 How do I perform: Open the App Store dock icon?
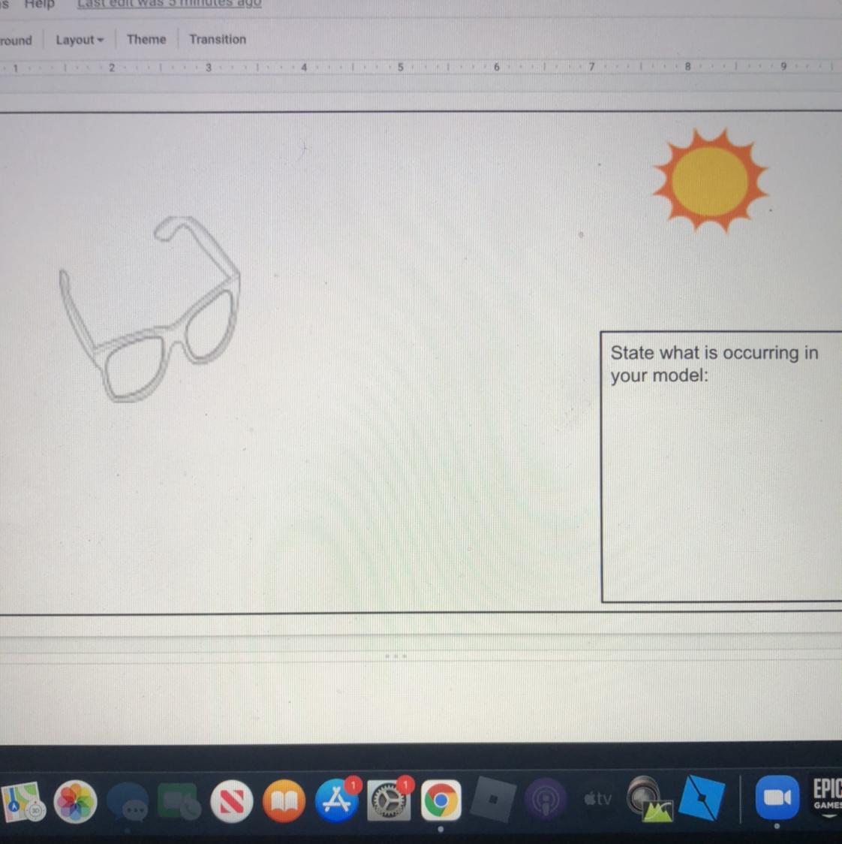click(337, 800)
